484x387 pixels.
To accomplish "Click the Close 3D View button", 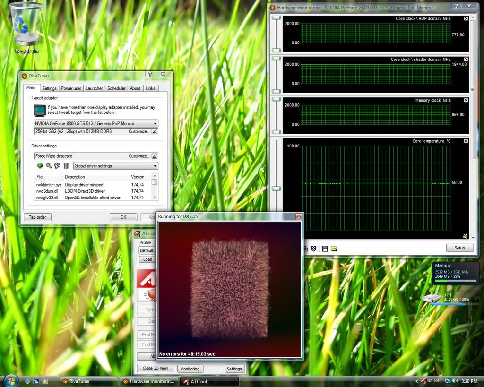I will click(x=155, y=368).
